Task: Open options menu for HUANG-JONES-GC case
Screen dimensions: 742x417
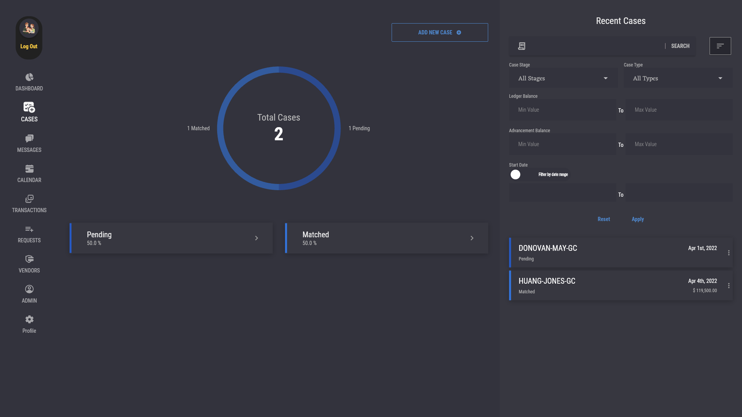Action: pyautogui.click(x=729, y=286)
